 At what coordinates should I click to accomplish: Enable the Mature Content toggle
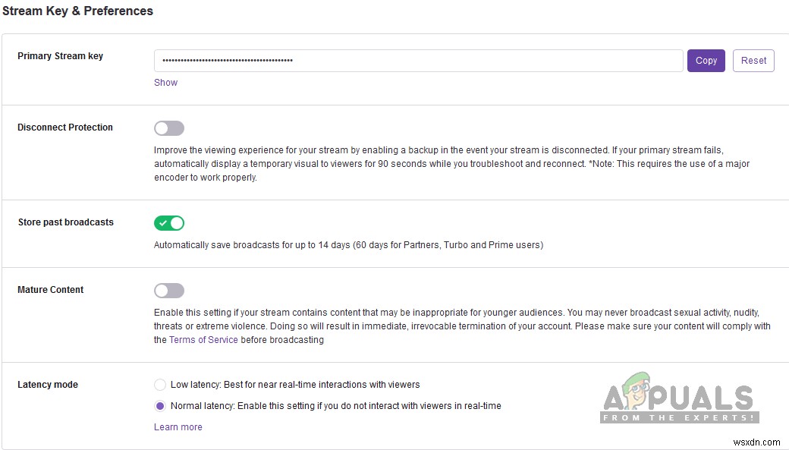pyautogui.click(x=169, y=291)
